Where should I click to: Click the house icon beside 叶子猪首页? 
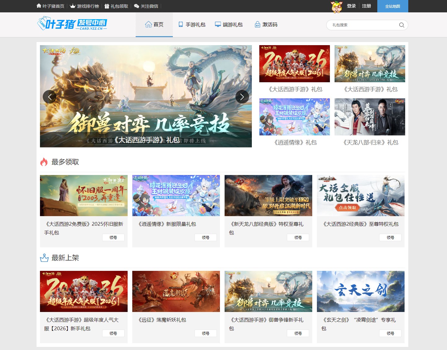coord(39,6)
